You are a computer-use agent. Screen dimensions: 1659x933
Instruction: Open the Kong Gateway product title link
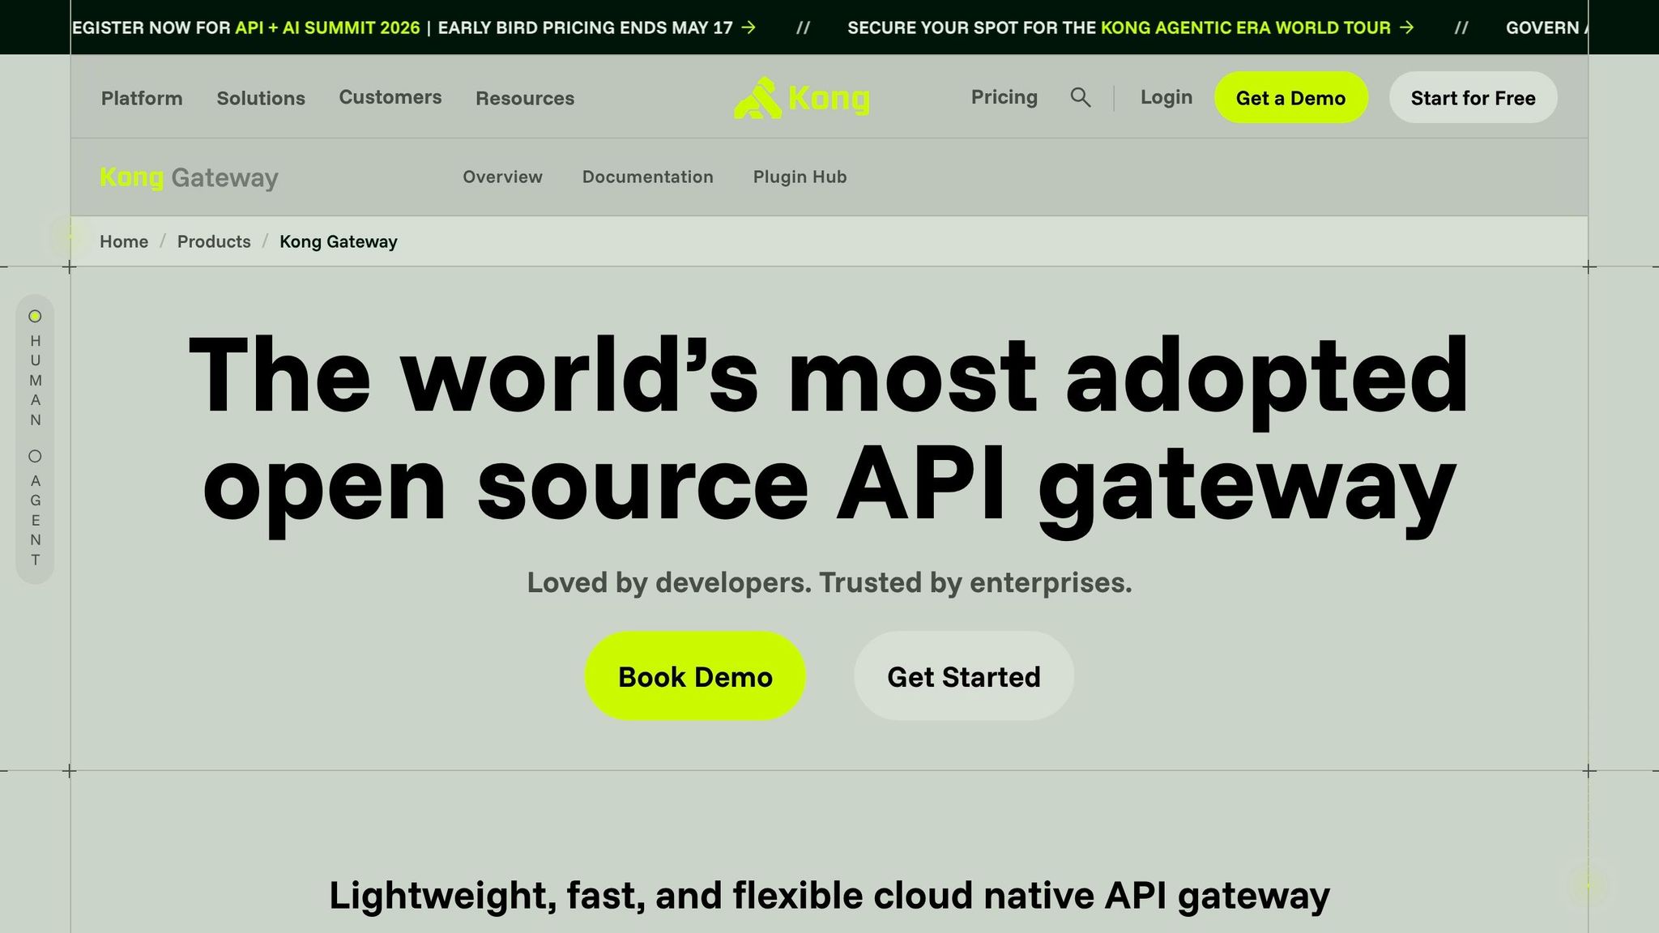click(x=189, y=177)
